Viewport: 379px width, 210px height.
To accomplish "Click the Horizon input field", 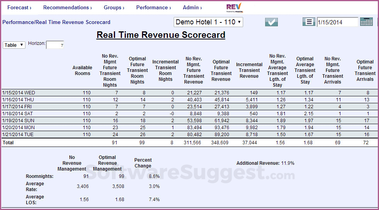I will click(55, 45).
